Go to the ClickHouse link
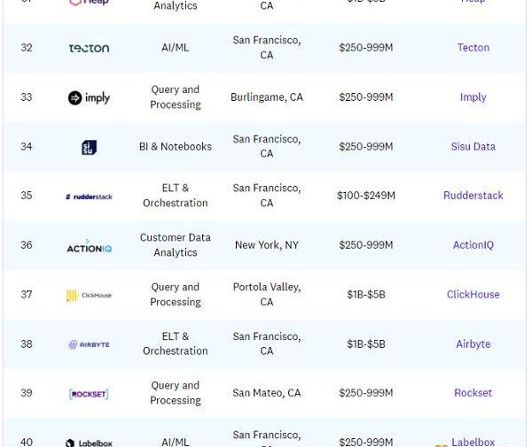Viewport: 532px width, 447px height. click(473, 295)
